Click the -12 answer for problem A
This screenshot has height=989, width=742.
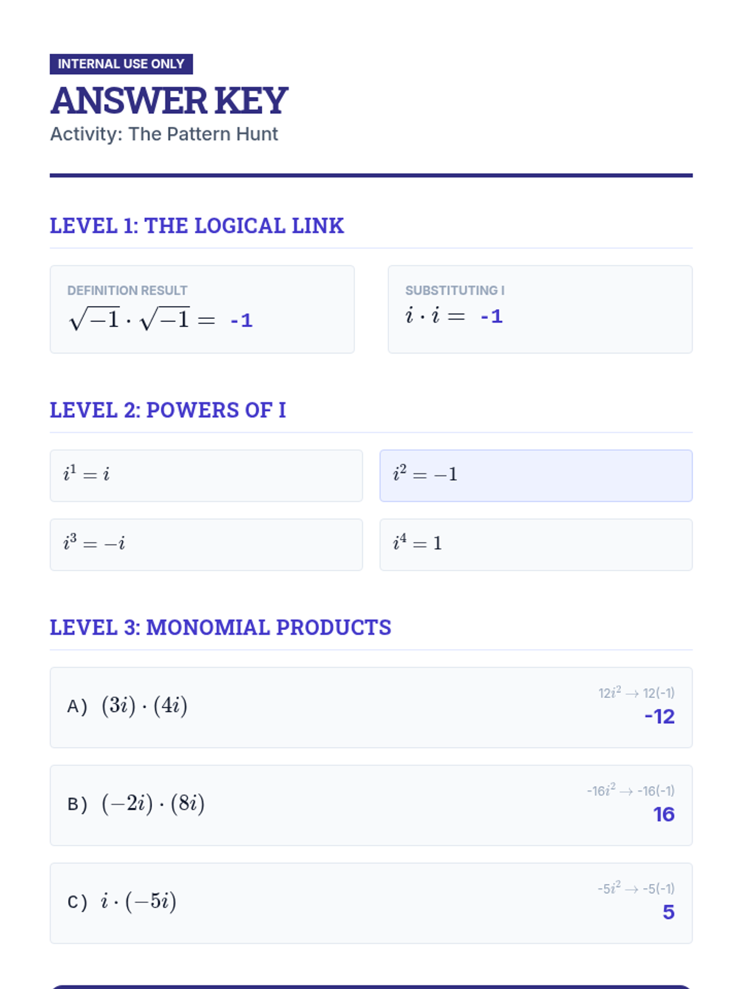[x=659, y=716]
